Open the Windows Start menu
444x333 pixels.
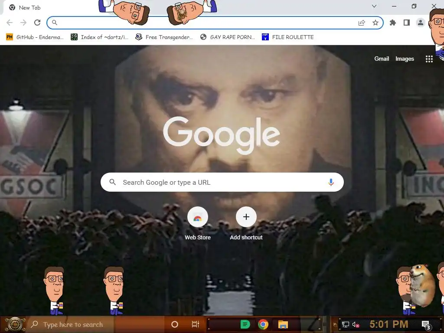click(x=15, y=324)
